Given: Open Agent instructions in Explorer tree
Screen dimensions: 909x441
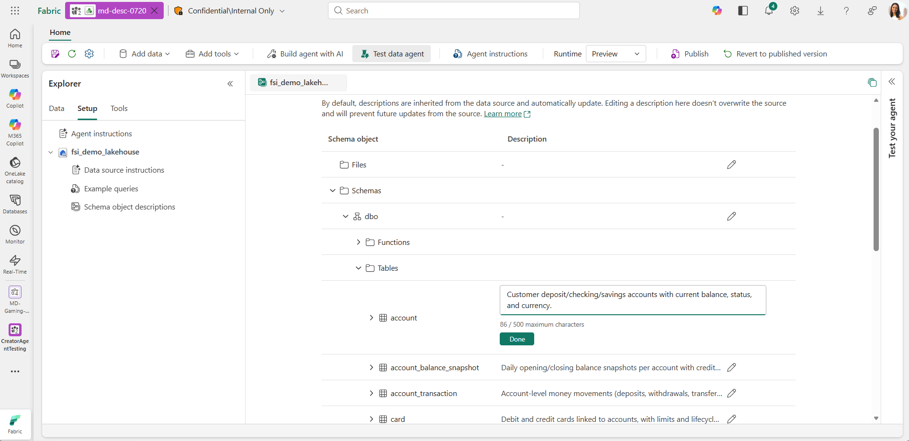Looking at the screenshot, I should click(101, 134).
